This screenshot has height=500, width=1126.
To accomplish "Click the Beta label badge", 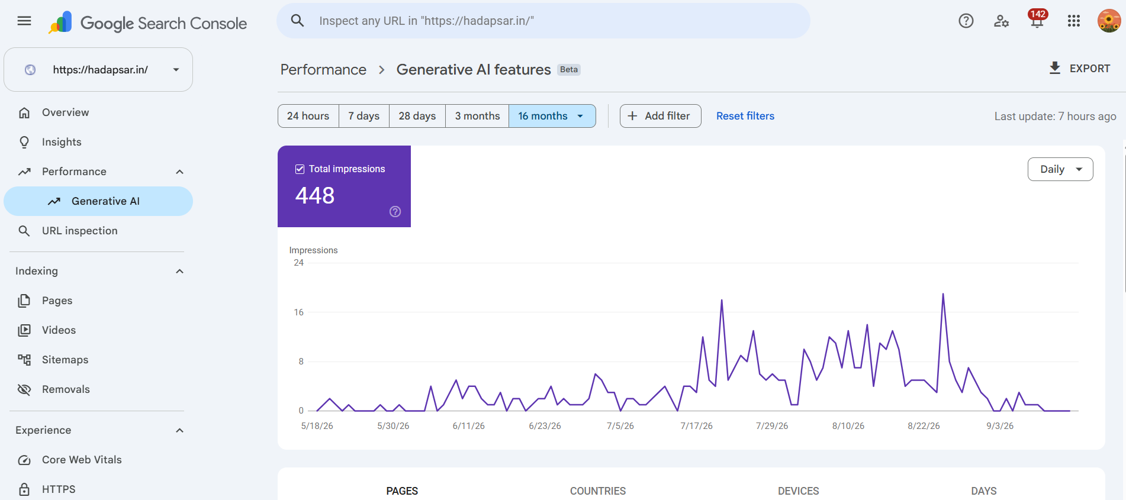I will point(569,70).
